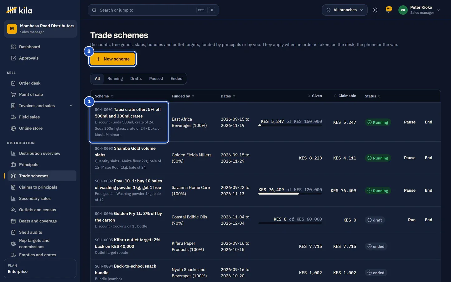Click the Shelf audits clipboard icon
The height and width of the screenshot is (282, 451).
(13, 232)
